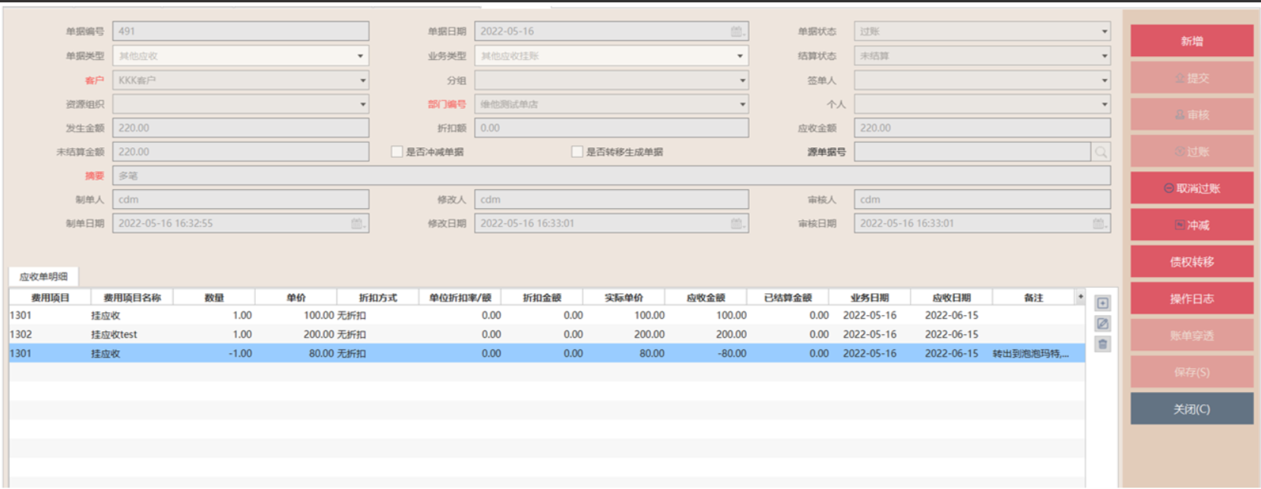Select the 应收单明细 tab
The width and height of the screenshot is (1261, 489).
click(x=43, y=276)
